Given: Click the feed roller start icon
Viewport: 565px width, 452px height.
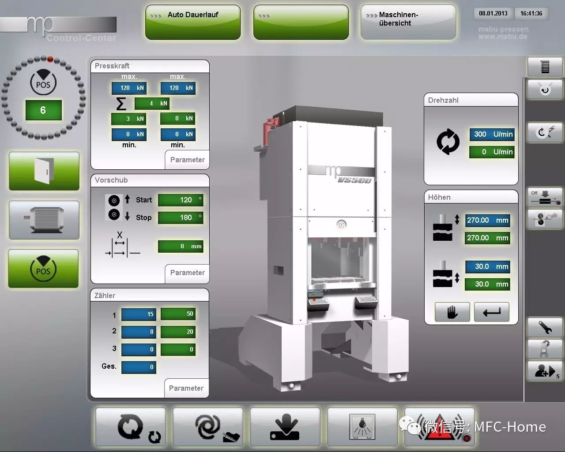Looking at the screenshot, I should [x=114, y=201].
